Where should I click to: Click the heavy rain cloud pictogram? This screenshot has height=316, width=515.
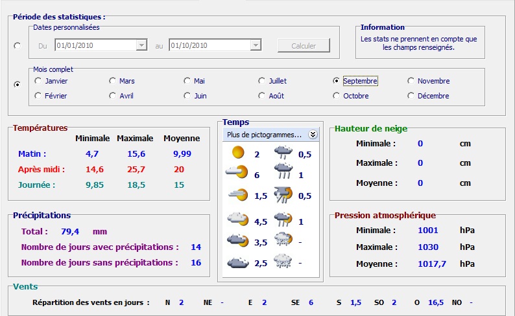point(283,172)
